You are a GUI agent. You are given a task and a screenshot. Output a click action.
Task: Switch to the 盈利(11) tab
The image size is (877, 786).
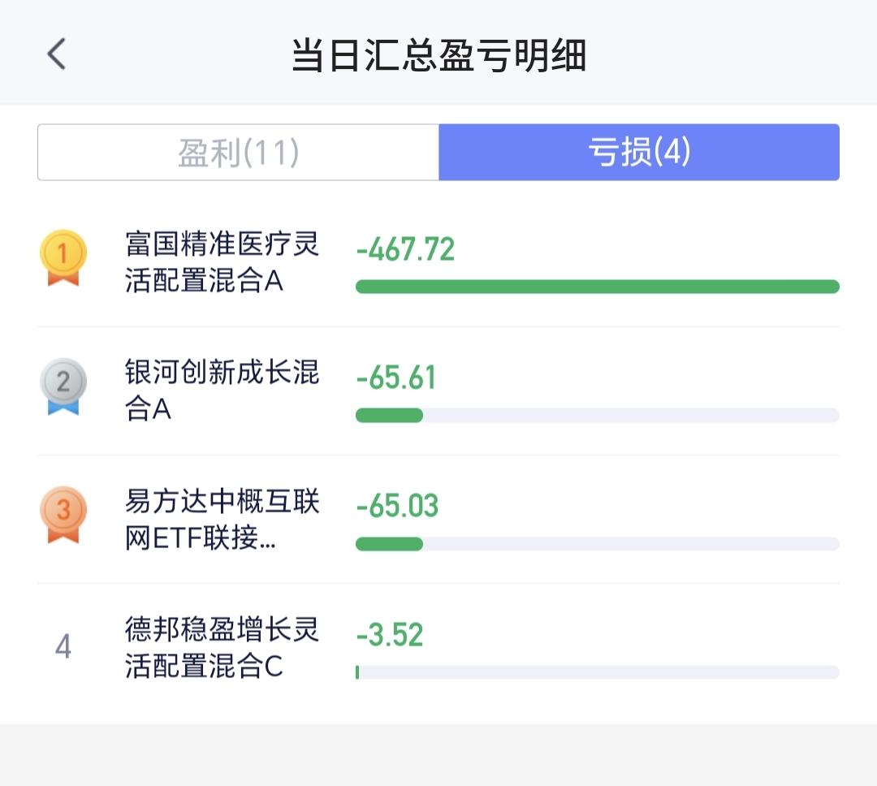(239, 153)
